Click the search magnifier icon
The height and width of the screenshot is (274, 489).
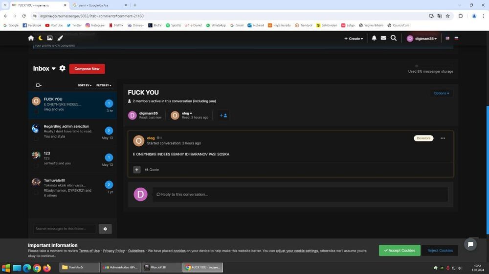point(394,38)
